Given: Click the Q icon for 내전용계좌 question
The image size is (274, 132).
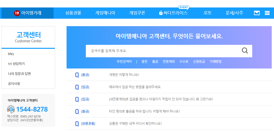Looking at the screenshot, I should pos(77,99).
